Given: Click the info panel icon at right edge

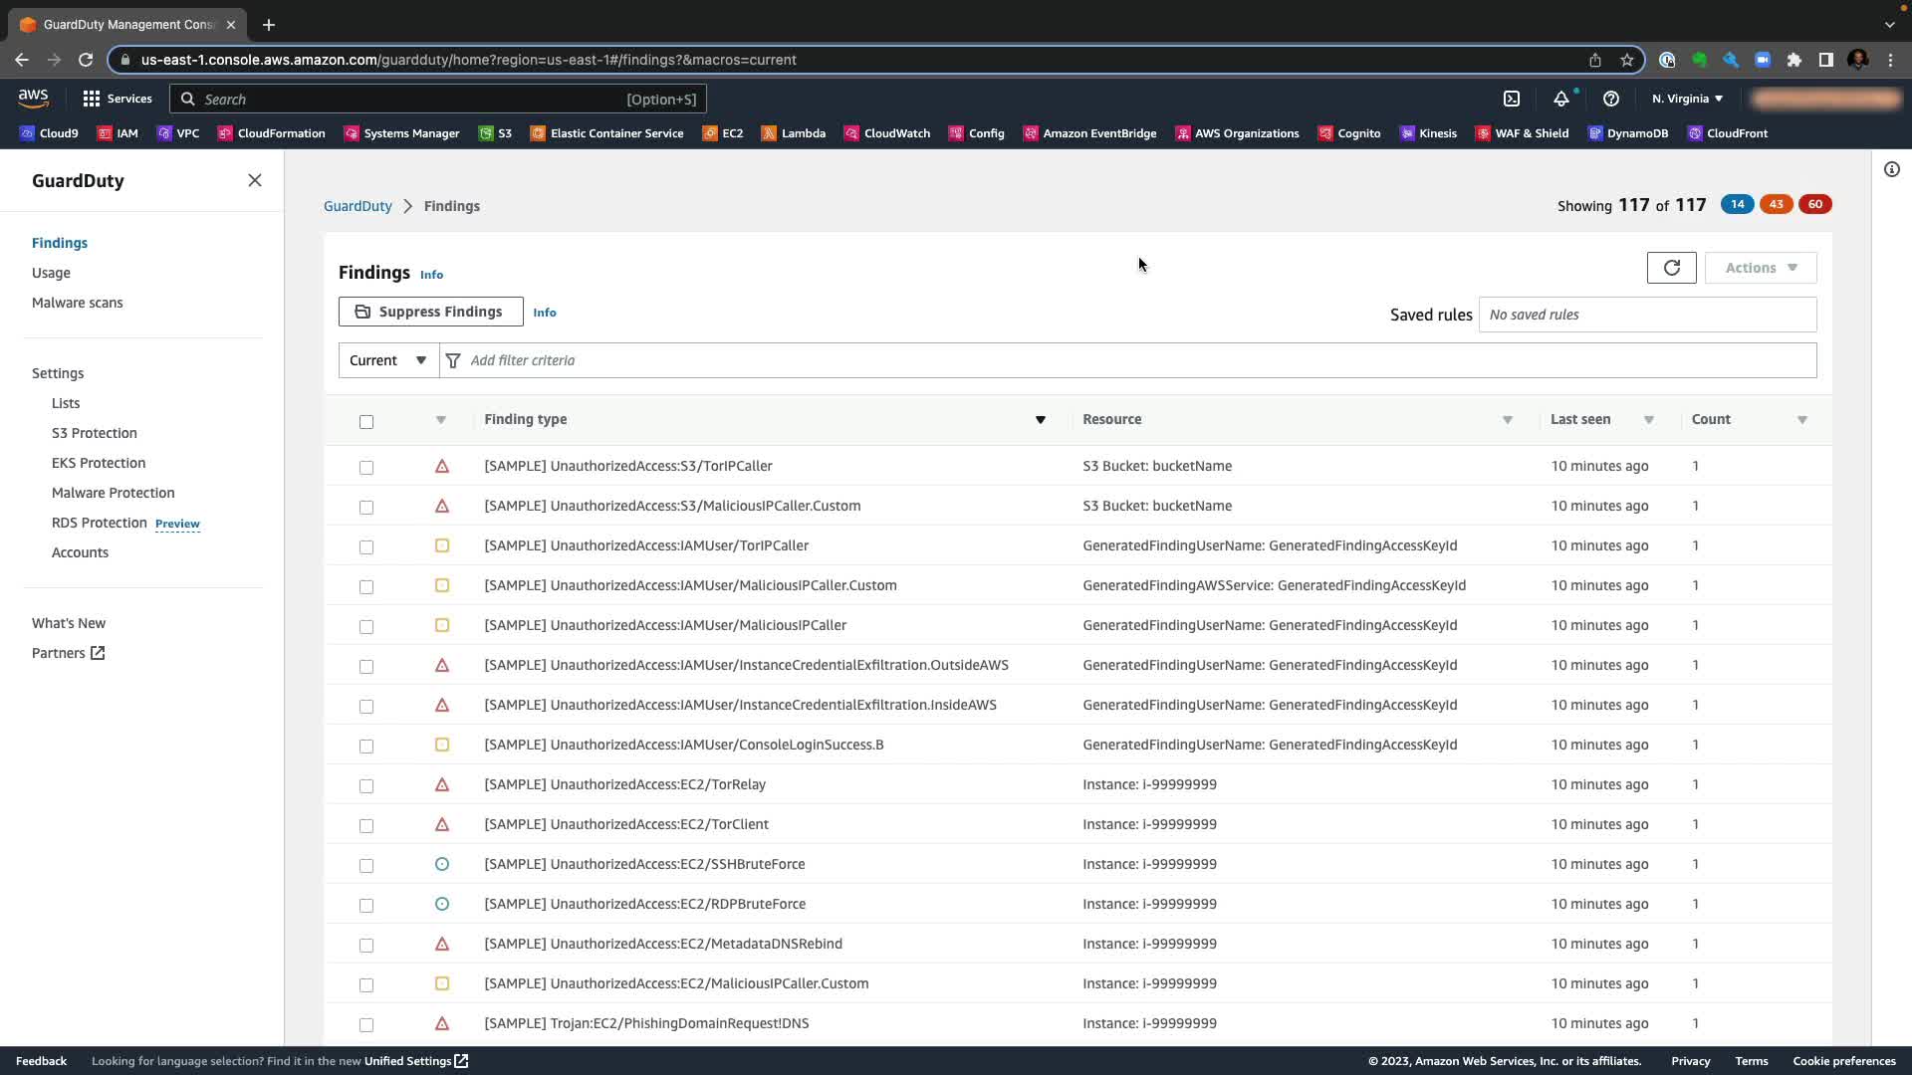Looking at the screenshot, I should point(1891,169).
